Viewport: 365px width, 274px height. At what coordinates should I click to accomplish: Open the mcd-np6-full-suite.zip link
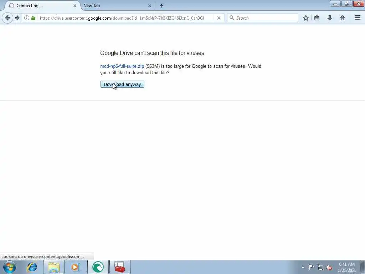[122, 66]
